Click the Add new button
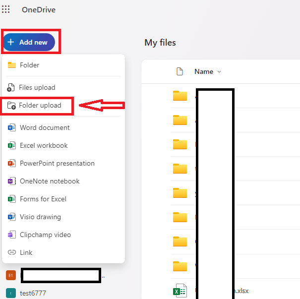 [29, 42]
